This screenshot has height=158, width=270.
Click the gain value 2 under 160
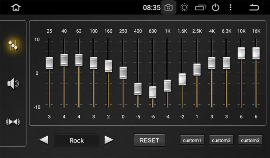pos(108,117)
